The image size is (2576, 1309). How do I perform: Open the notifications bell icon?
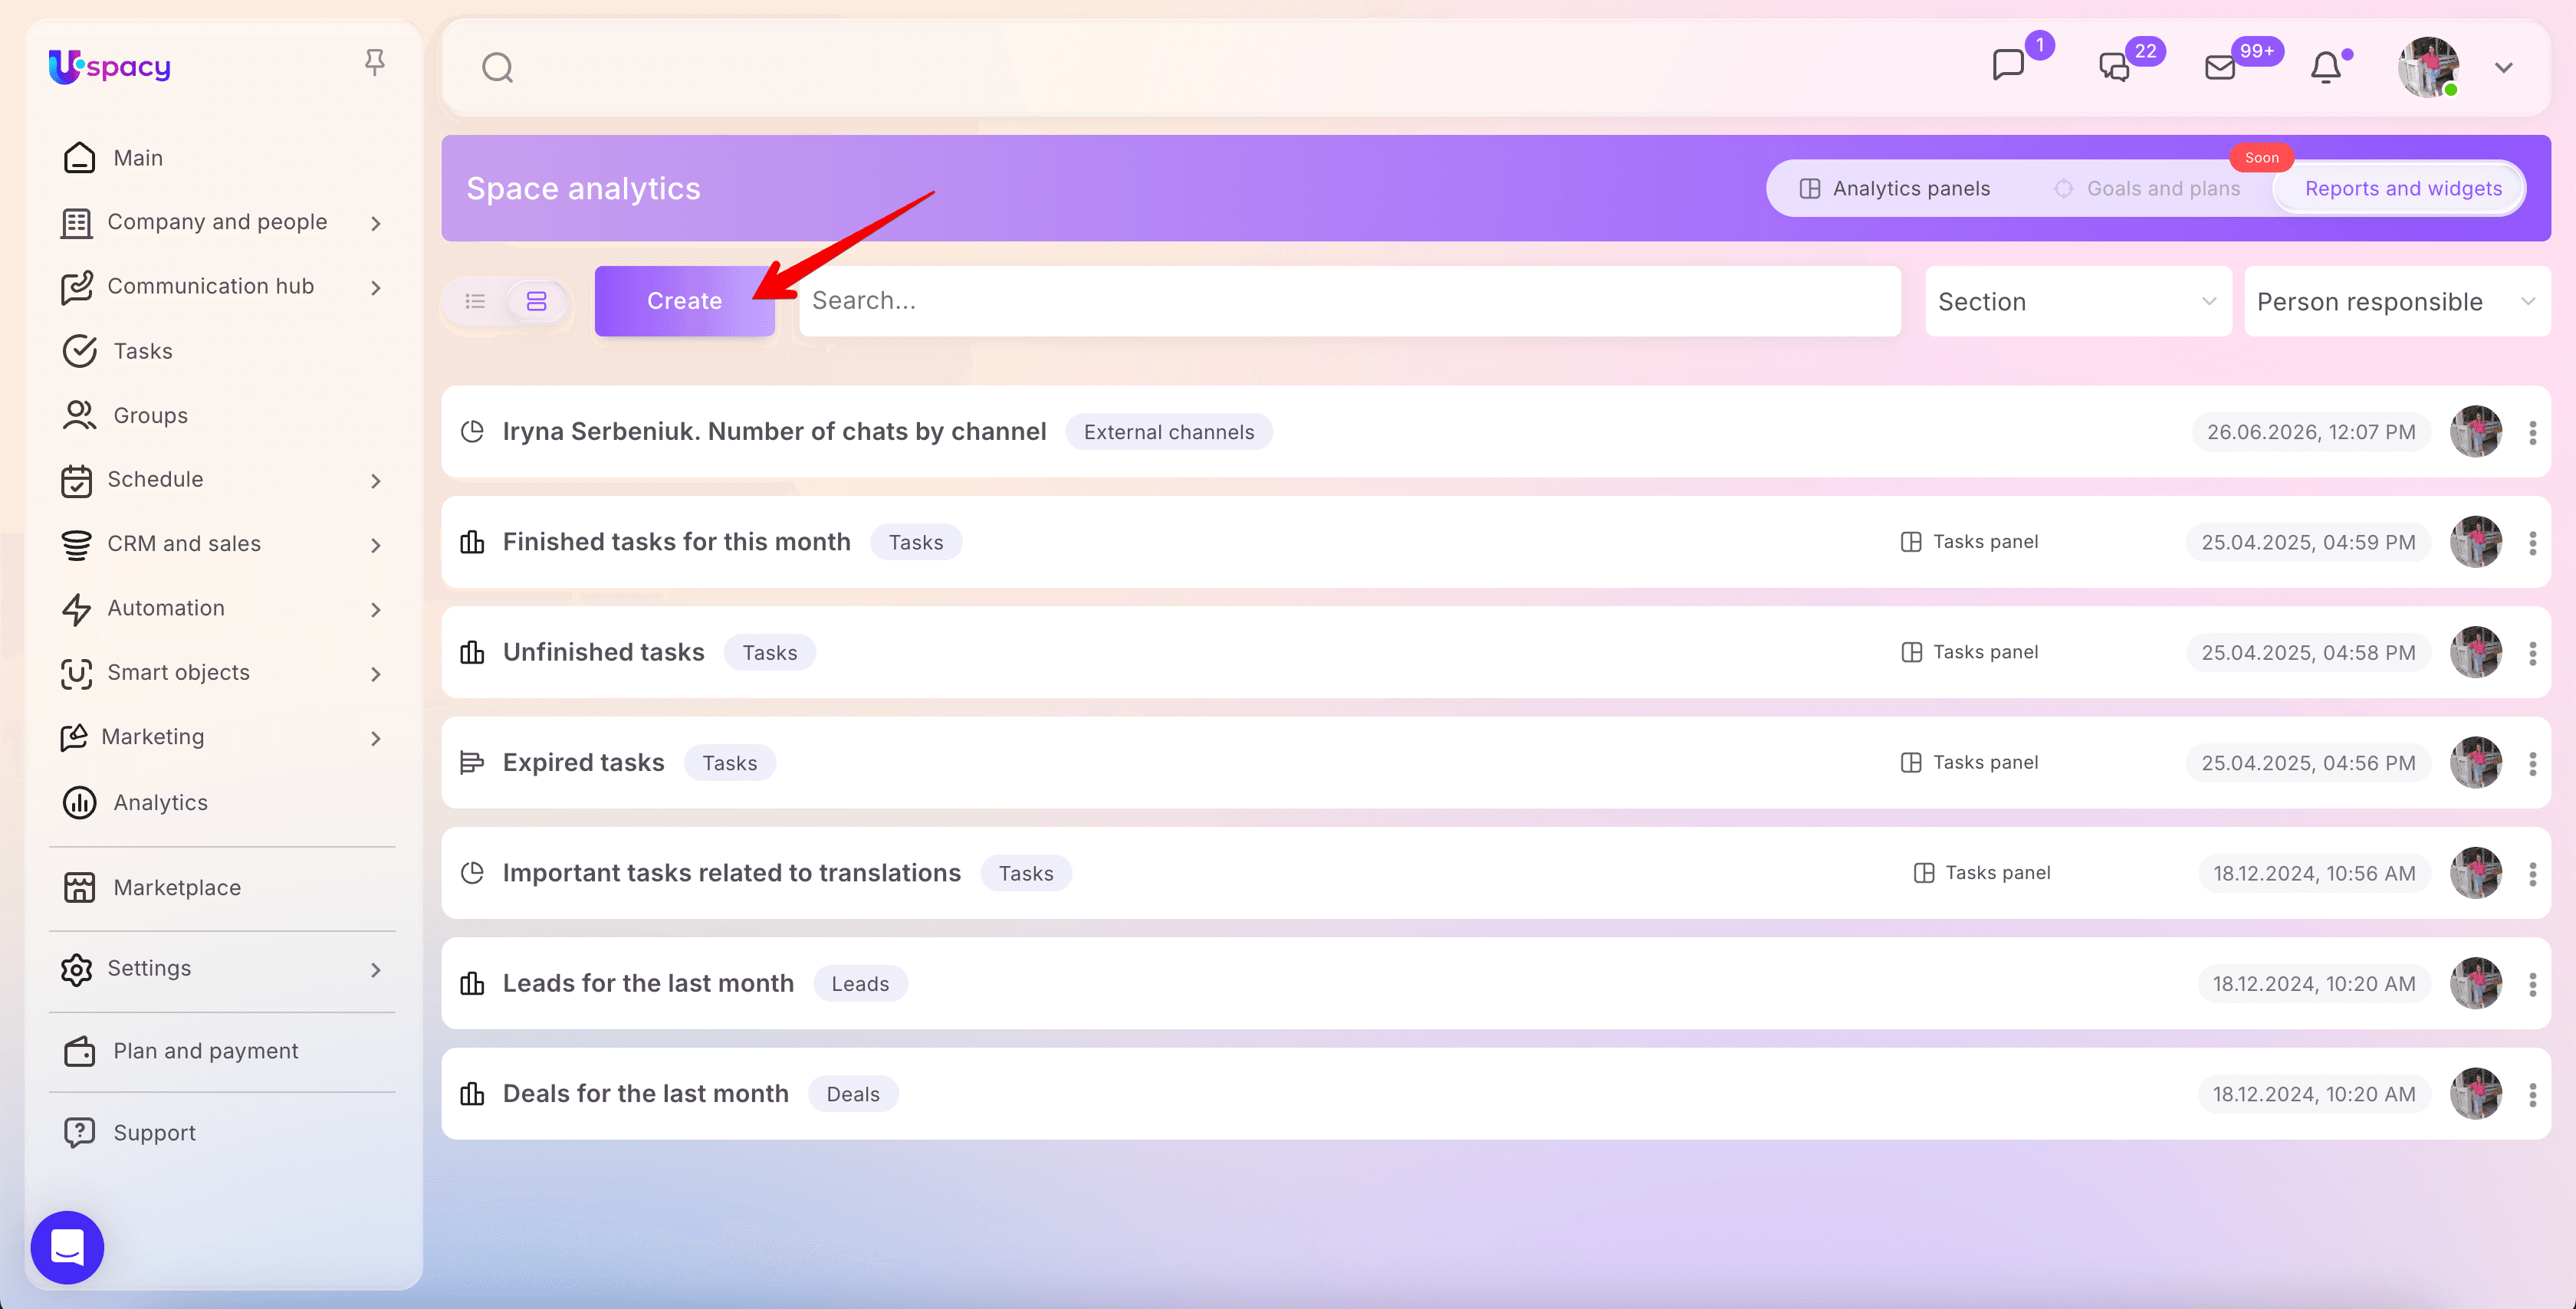[2326, 67]
